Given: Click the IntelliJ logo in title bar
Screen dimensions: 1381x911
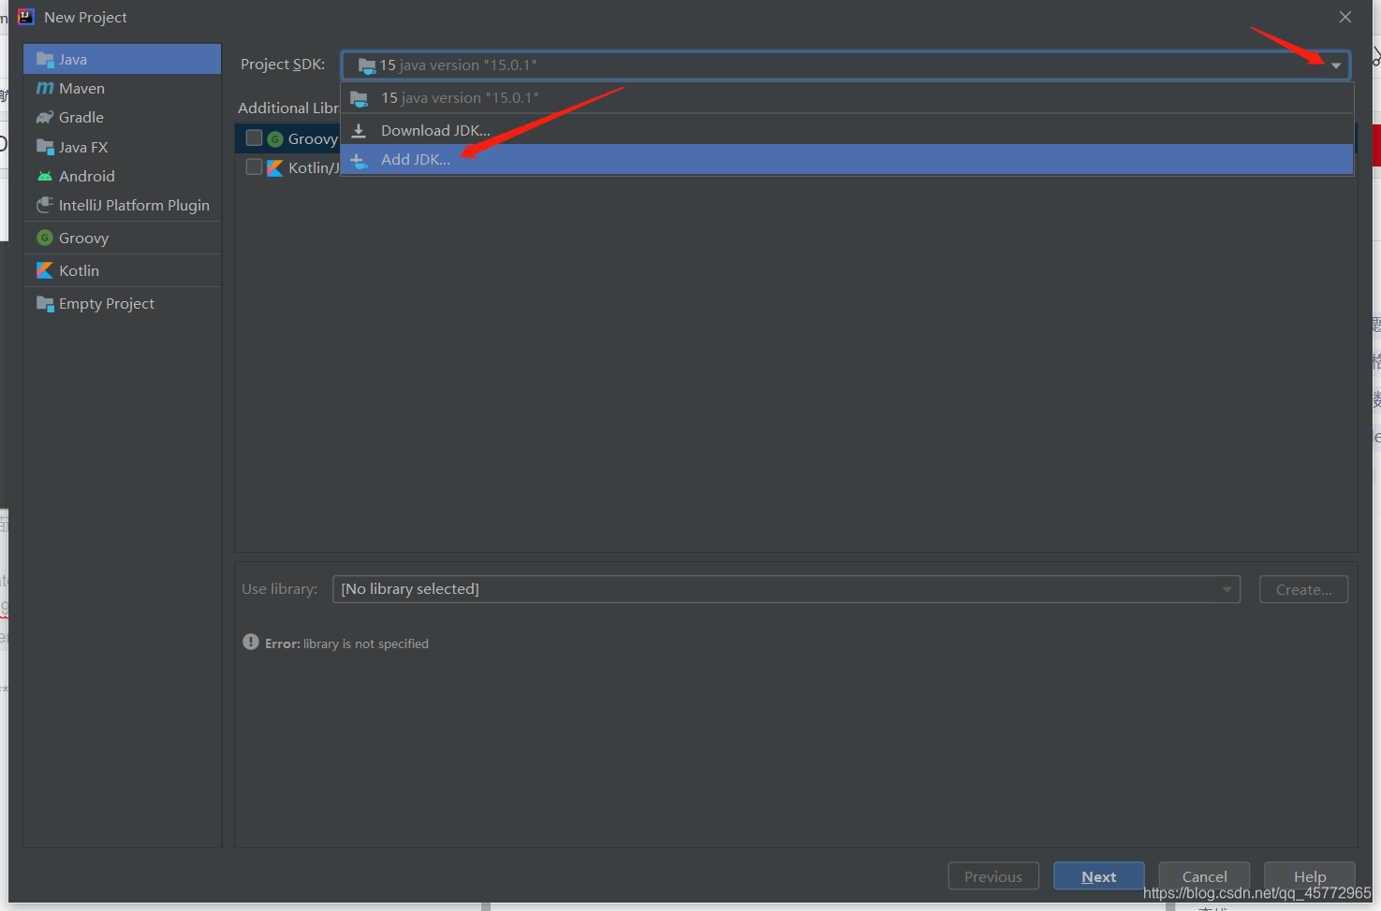Looking at the screenshot, I should pos(26,17).
